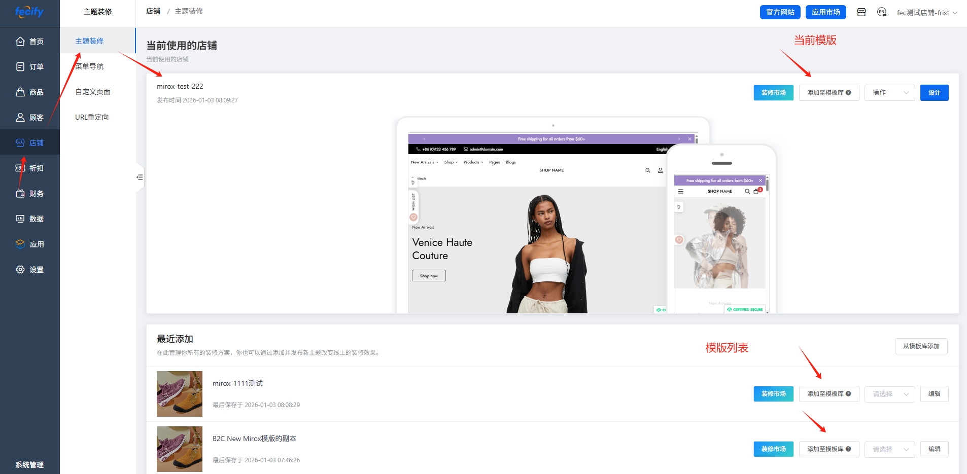
Task: Go to 自定义页面 submenu entry
Action: (93, 92)
